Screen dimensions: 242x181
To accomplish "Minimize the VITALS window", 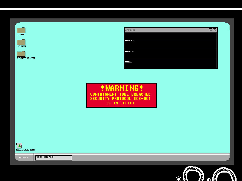I will [x=211, y=30].
